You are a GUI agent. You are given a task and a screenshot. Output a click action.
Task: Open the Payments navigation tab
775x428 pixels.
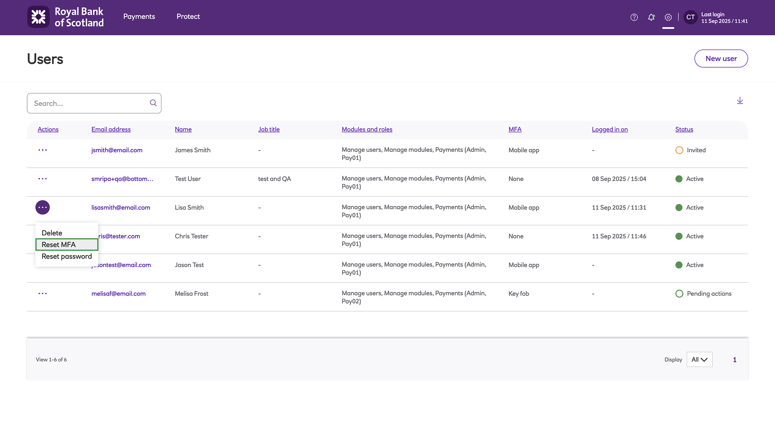point(139,17)
